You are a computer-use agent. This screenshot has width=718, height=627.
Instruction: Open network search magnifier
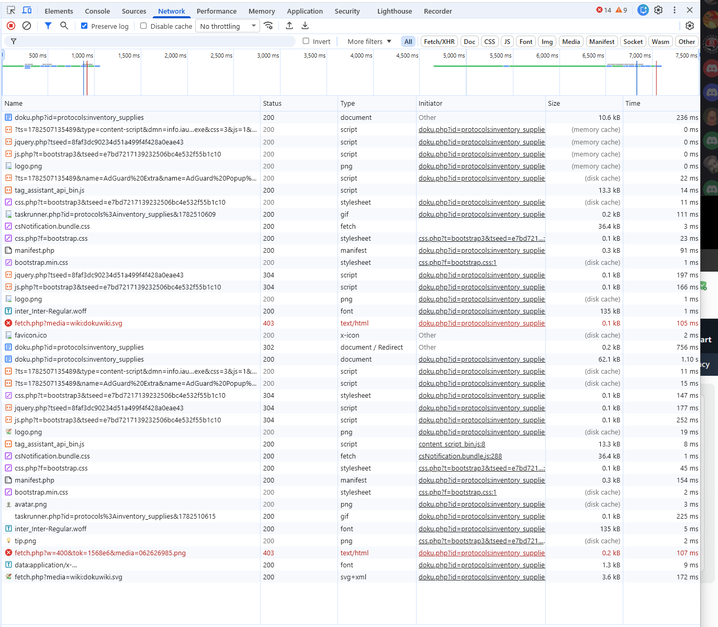64,26
